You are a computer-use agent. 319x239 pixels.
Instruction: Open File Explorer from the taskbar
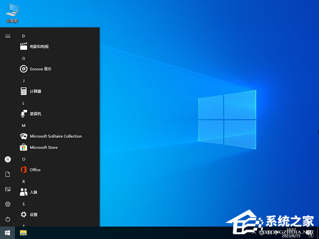[23, 233]
